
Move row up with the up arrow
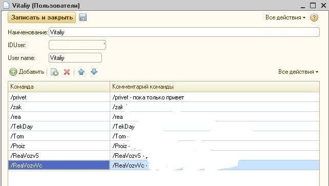point(81,72)
